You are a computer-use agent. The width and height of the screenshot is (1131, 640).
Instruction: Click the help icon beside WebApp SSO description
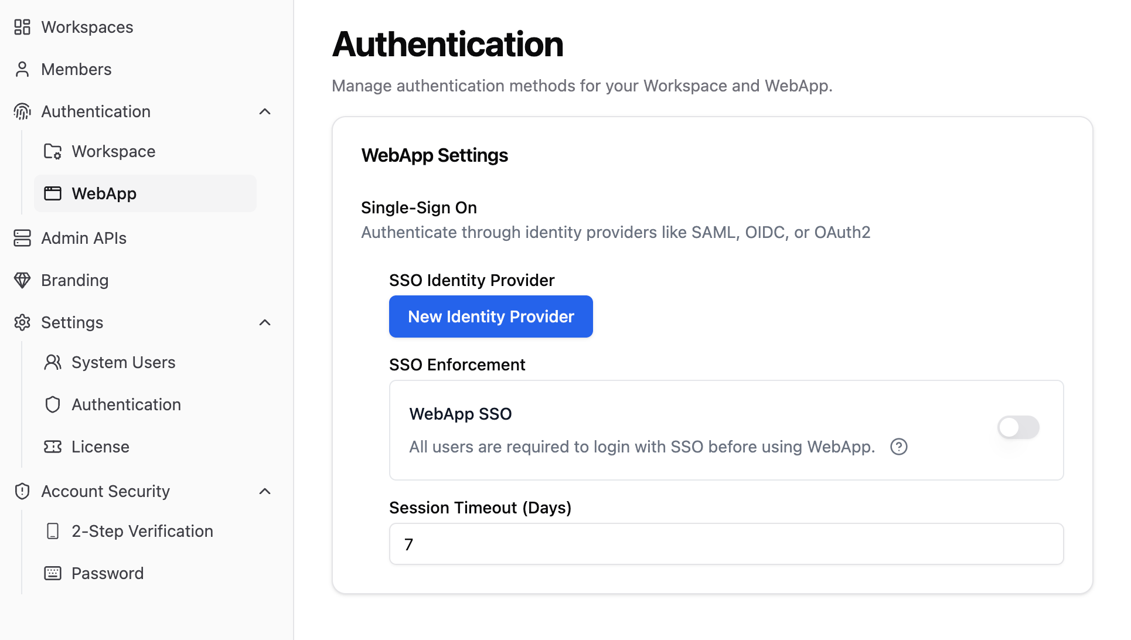click(898, 447)
